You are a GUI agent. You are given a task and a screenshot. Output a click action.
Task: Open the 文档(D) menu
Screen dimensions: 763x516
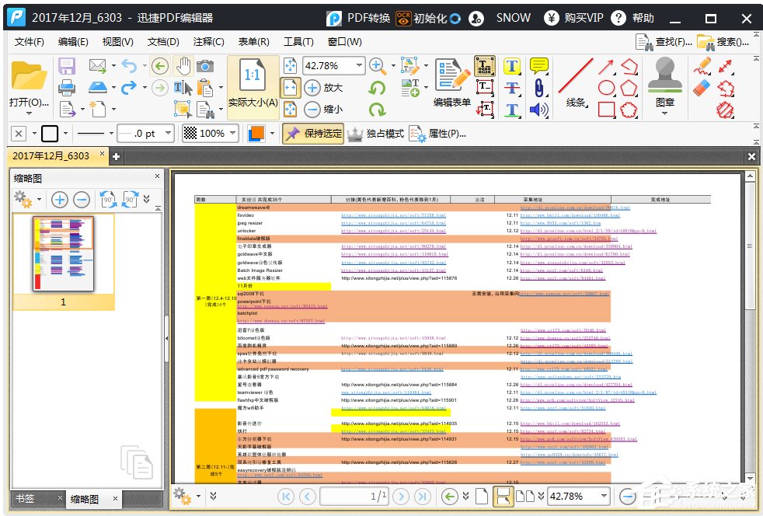pyautogui.click(x=163, y=42)
